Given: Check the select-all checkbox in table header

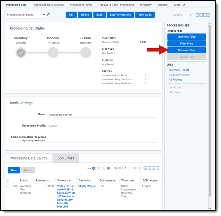Looking at the screenshot, I should pyautogui.click(x=8, y=181).
